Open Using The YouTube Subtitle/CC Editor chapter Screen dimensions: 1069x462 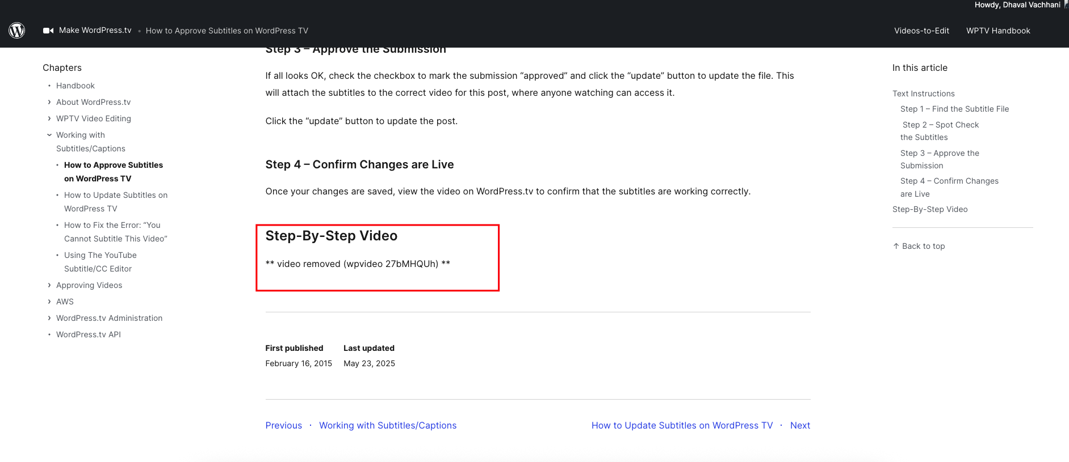click(100, 262)
